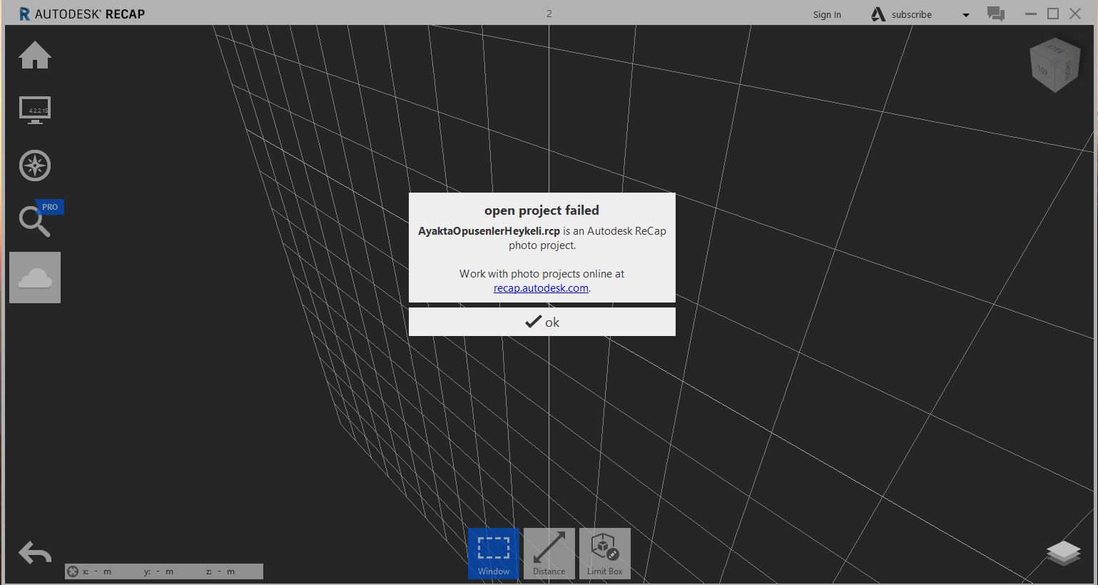This screenshot has height=585, width=1098.
Task: Expand the subscribe dropdown arrow
Action: tap(965, 15)
